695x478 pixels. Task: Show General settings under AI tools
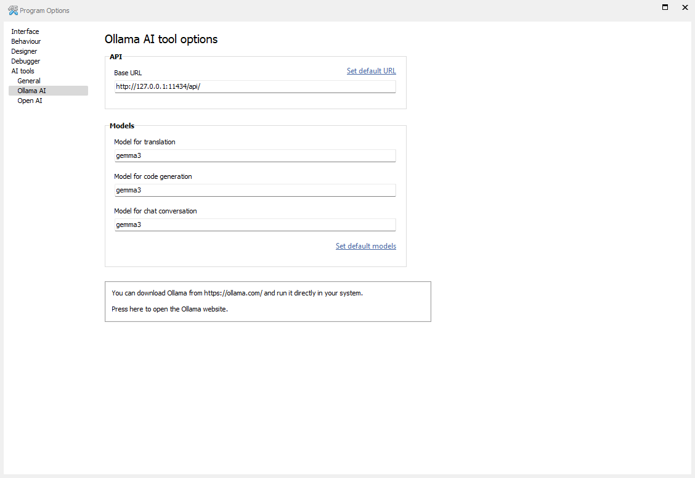(x=29, y=81)
